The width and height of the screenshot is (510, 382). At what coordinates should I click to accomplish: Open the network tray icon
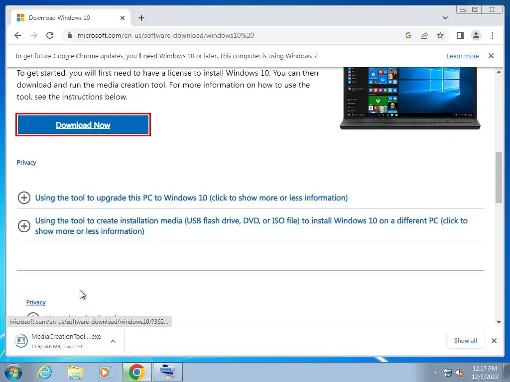(448, 373)
